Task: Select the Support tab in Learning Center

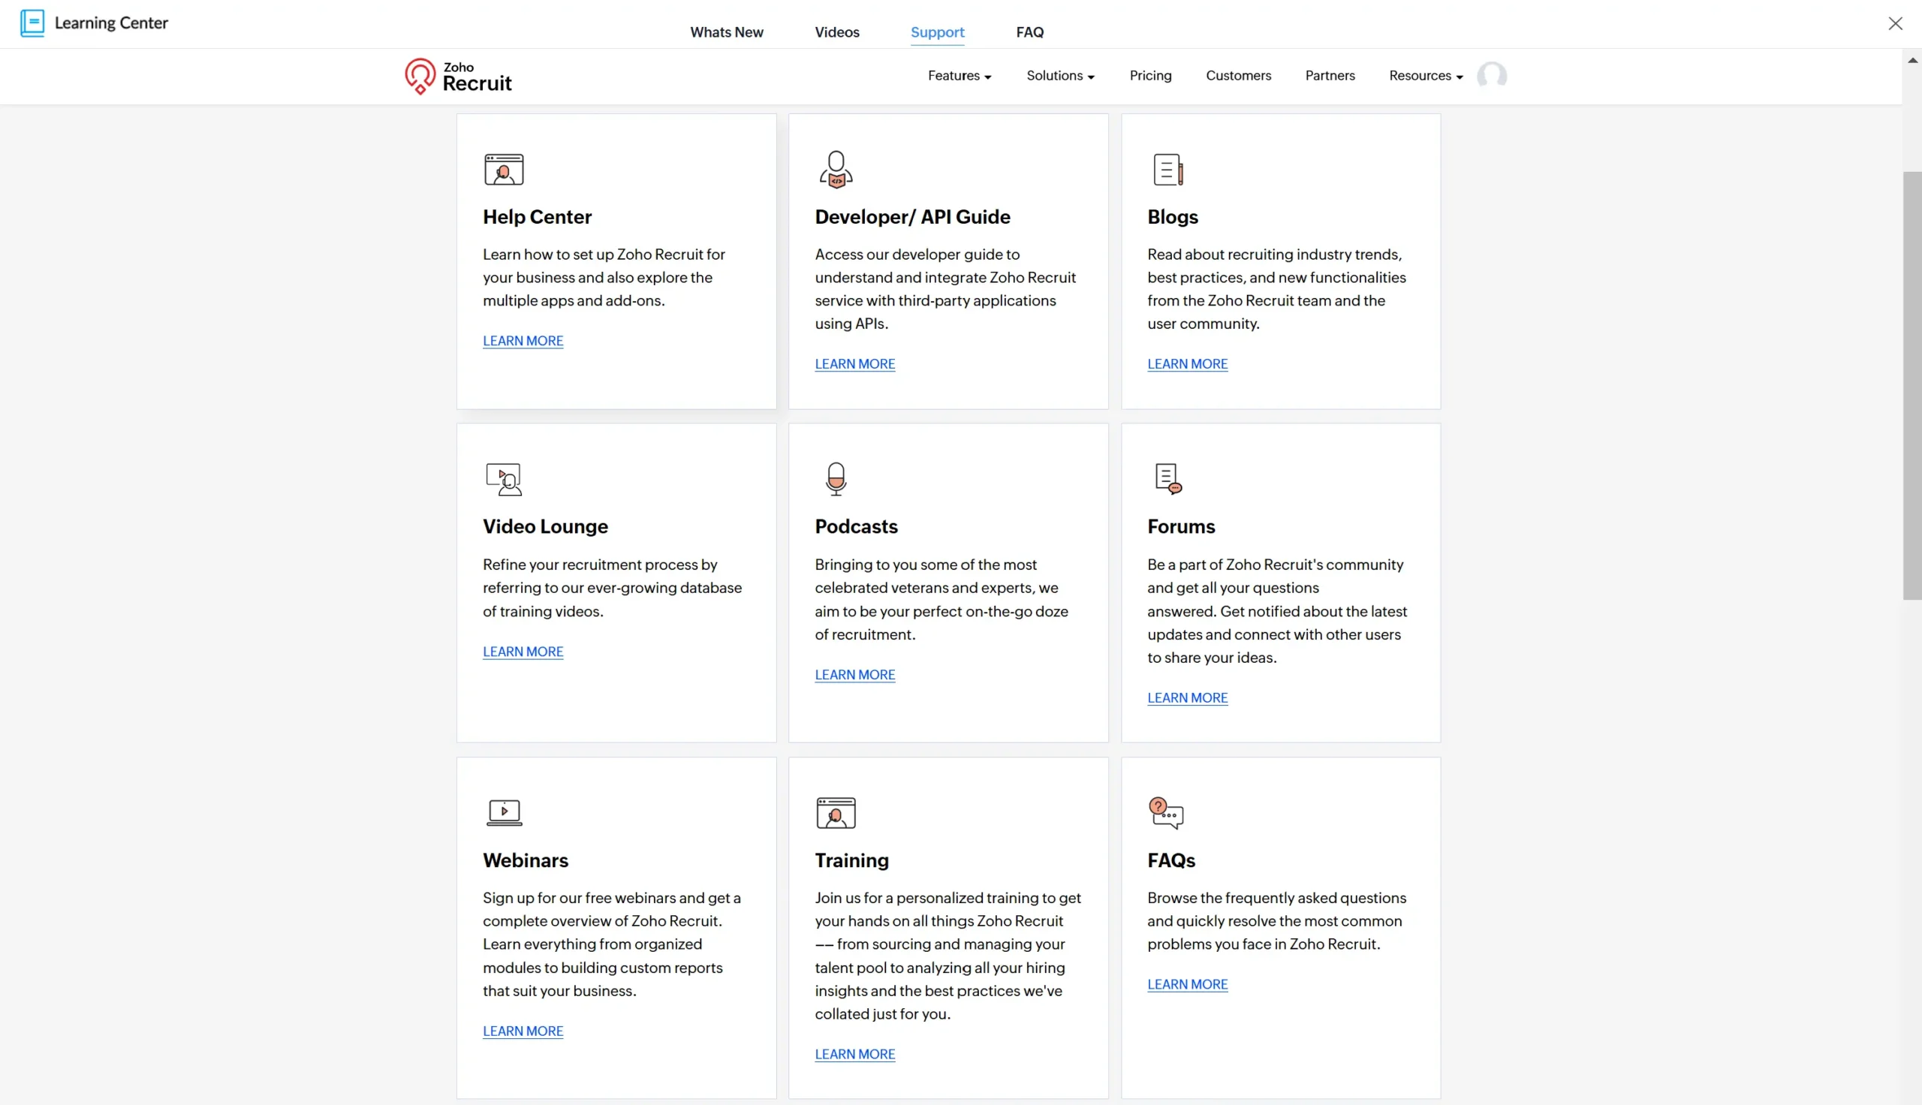Action: click(937, 32)
